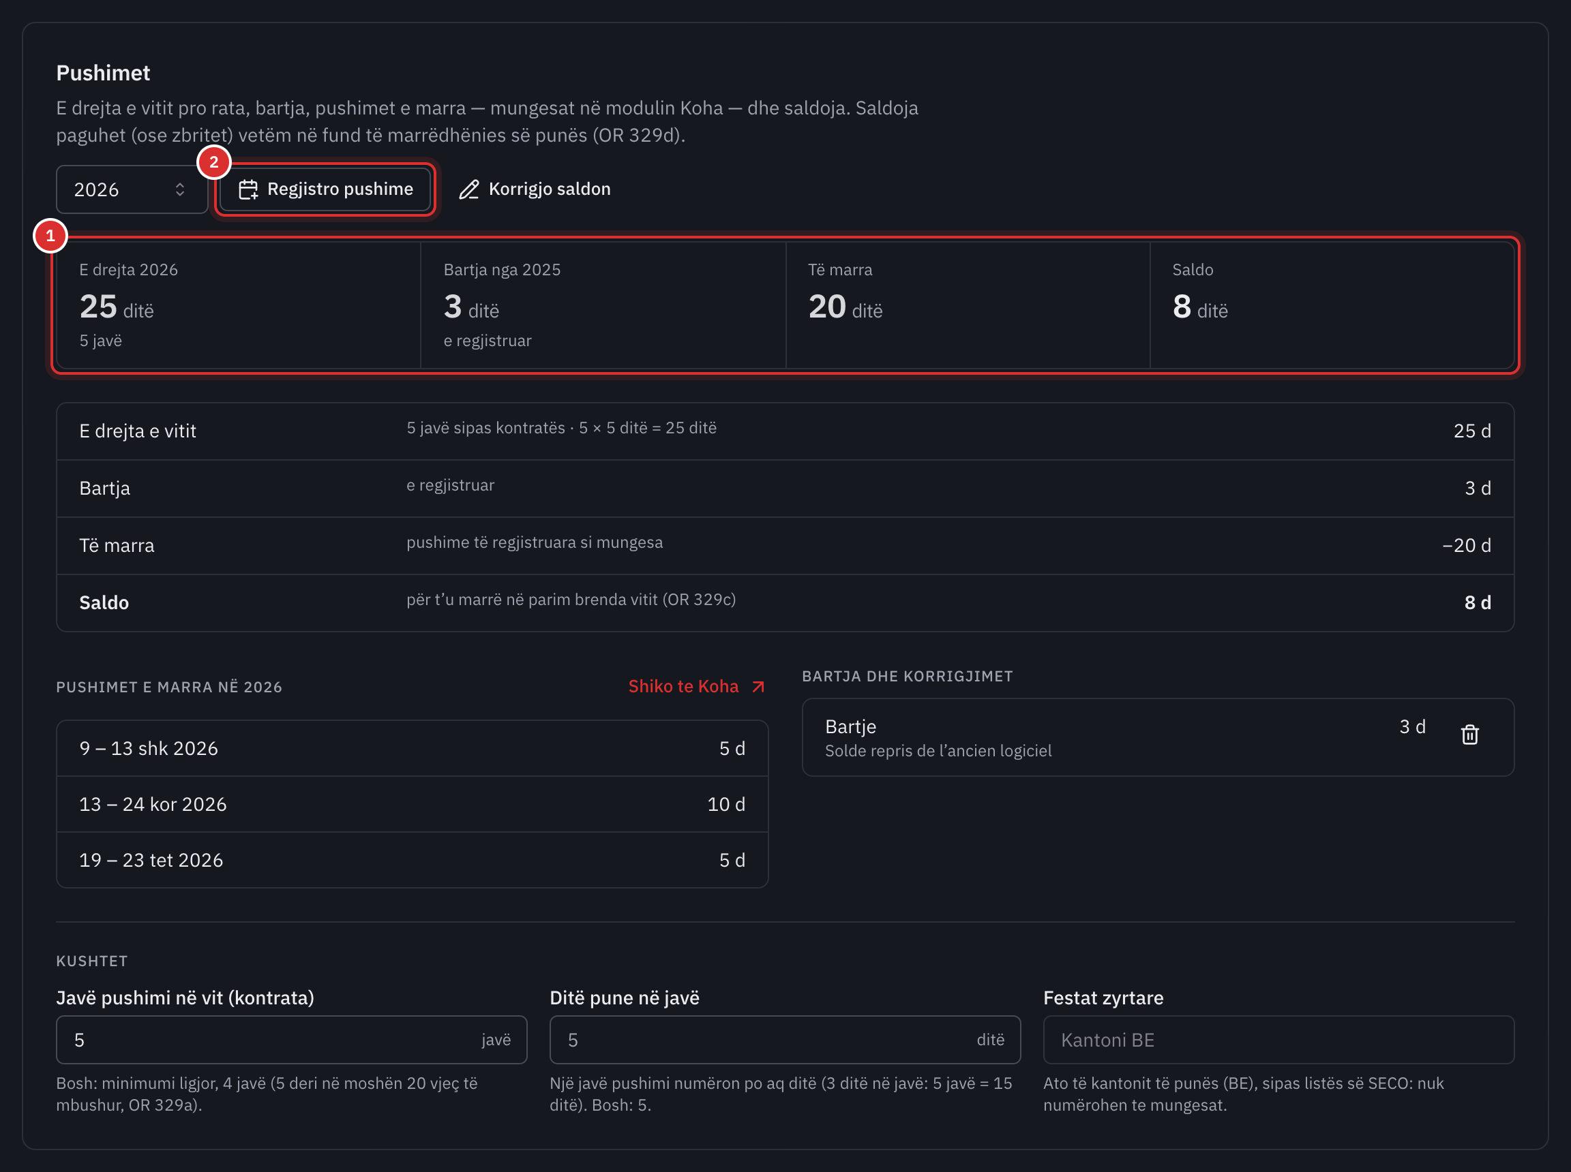The width and height of the screenshot is (1571, 1172).
Task: Click the Bartje carry-over entry row
Action: 1158,737
